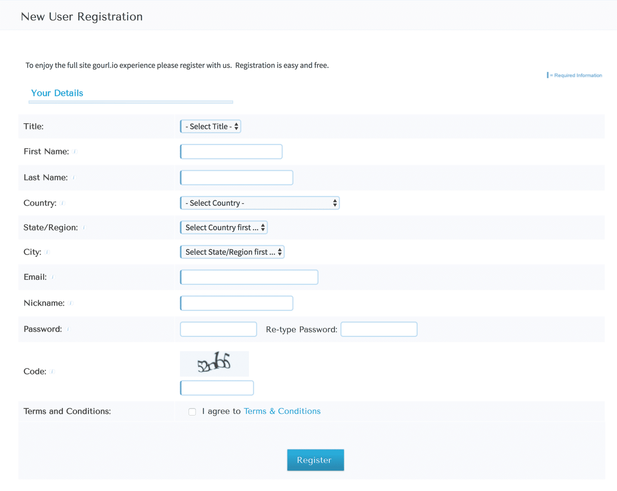
Task: Open the Select Title dropdown
Action: point(210,126)
